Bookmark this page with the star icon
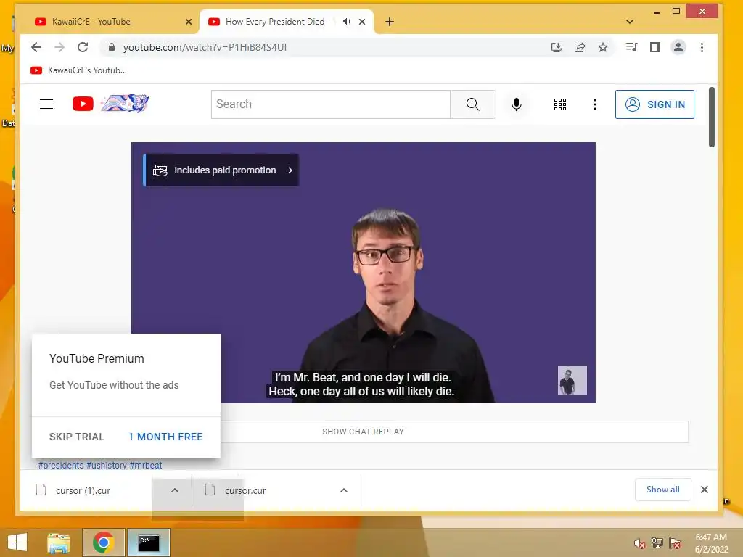The width and height of the screenshot is (743, 557). click(x=603, y=47)
